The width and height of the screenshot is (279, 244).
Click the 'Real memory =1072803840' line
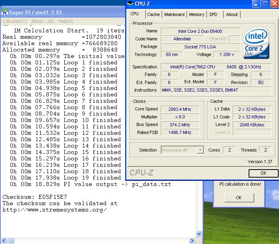62,37
